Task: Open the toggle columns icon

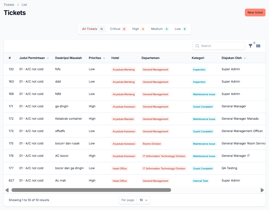Action: (x=258, y=46)
